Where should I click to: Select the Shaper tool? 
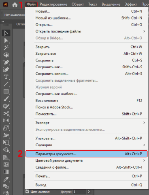[6, 106]
